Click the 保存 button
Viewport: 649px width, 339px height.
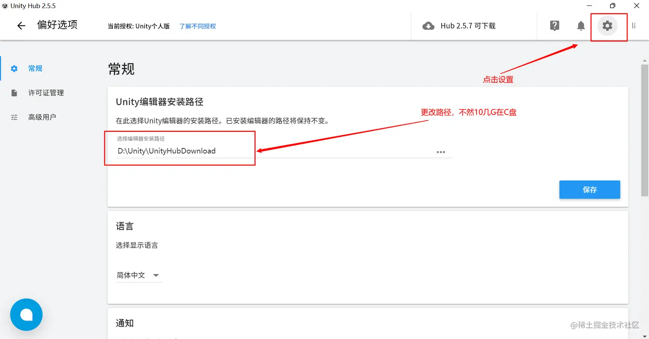click(x=590, y=190)
